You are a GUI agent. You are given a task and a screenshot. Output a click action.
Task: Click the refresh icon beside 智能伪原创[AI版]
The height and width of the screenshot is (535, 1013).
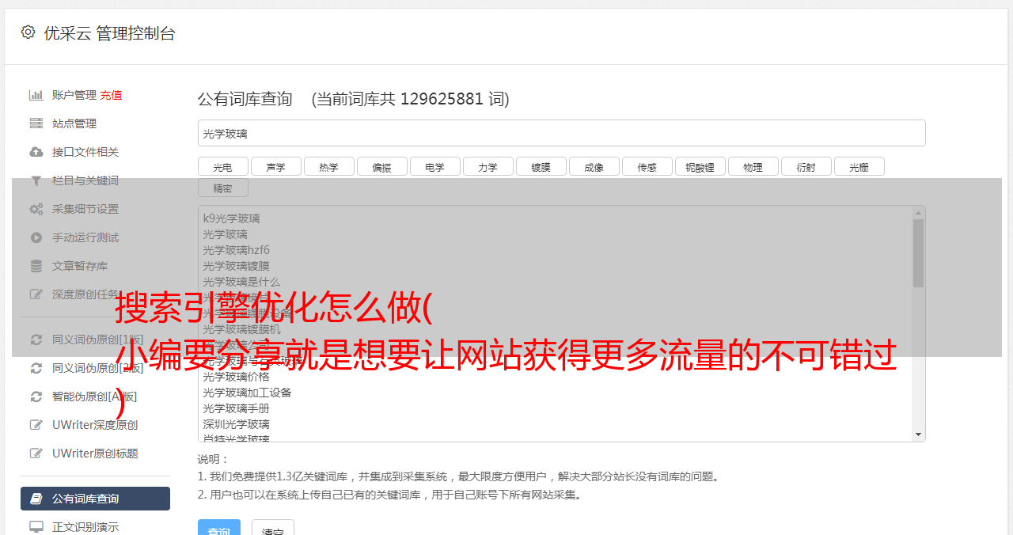point(36,397)
